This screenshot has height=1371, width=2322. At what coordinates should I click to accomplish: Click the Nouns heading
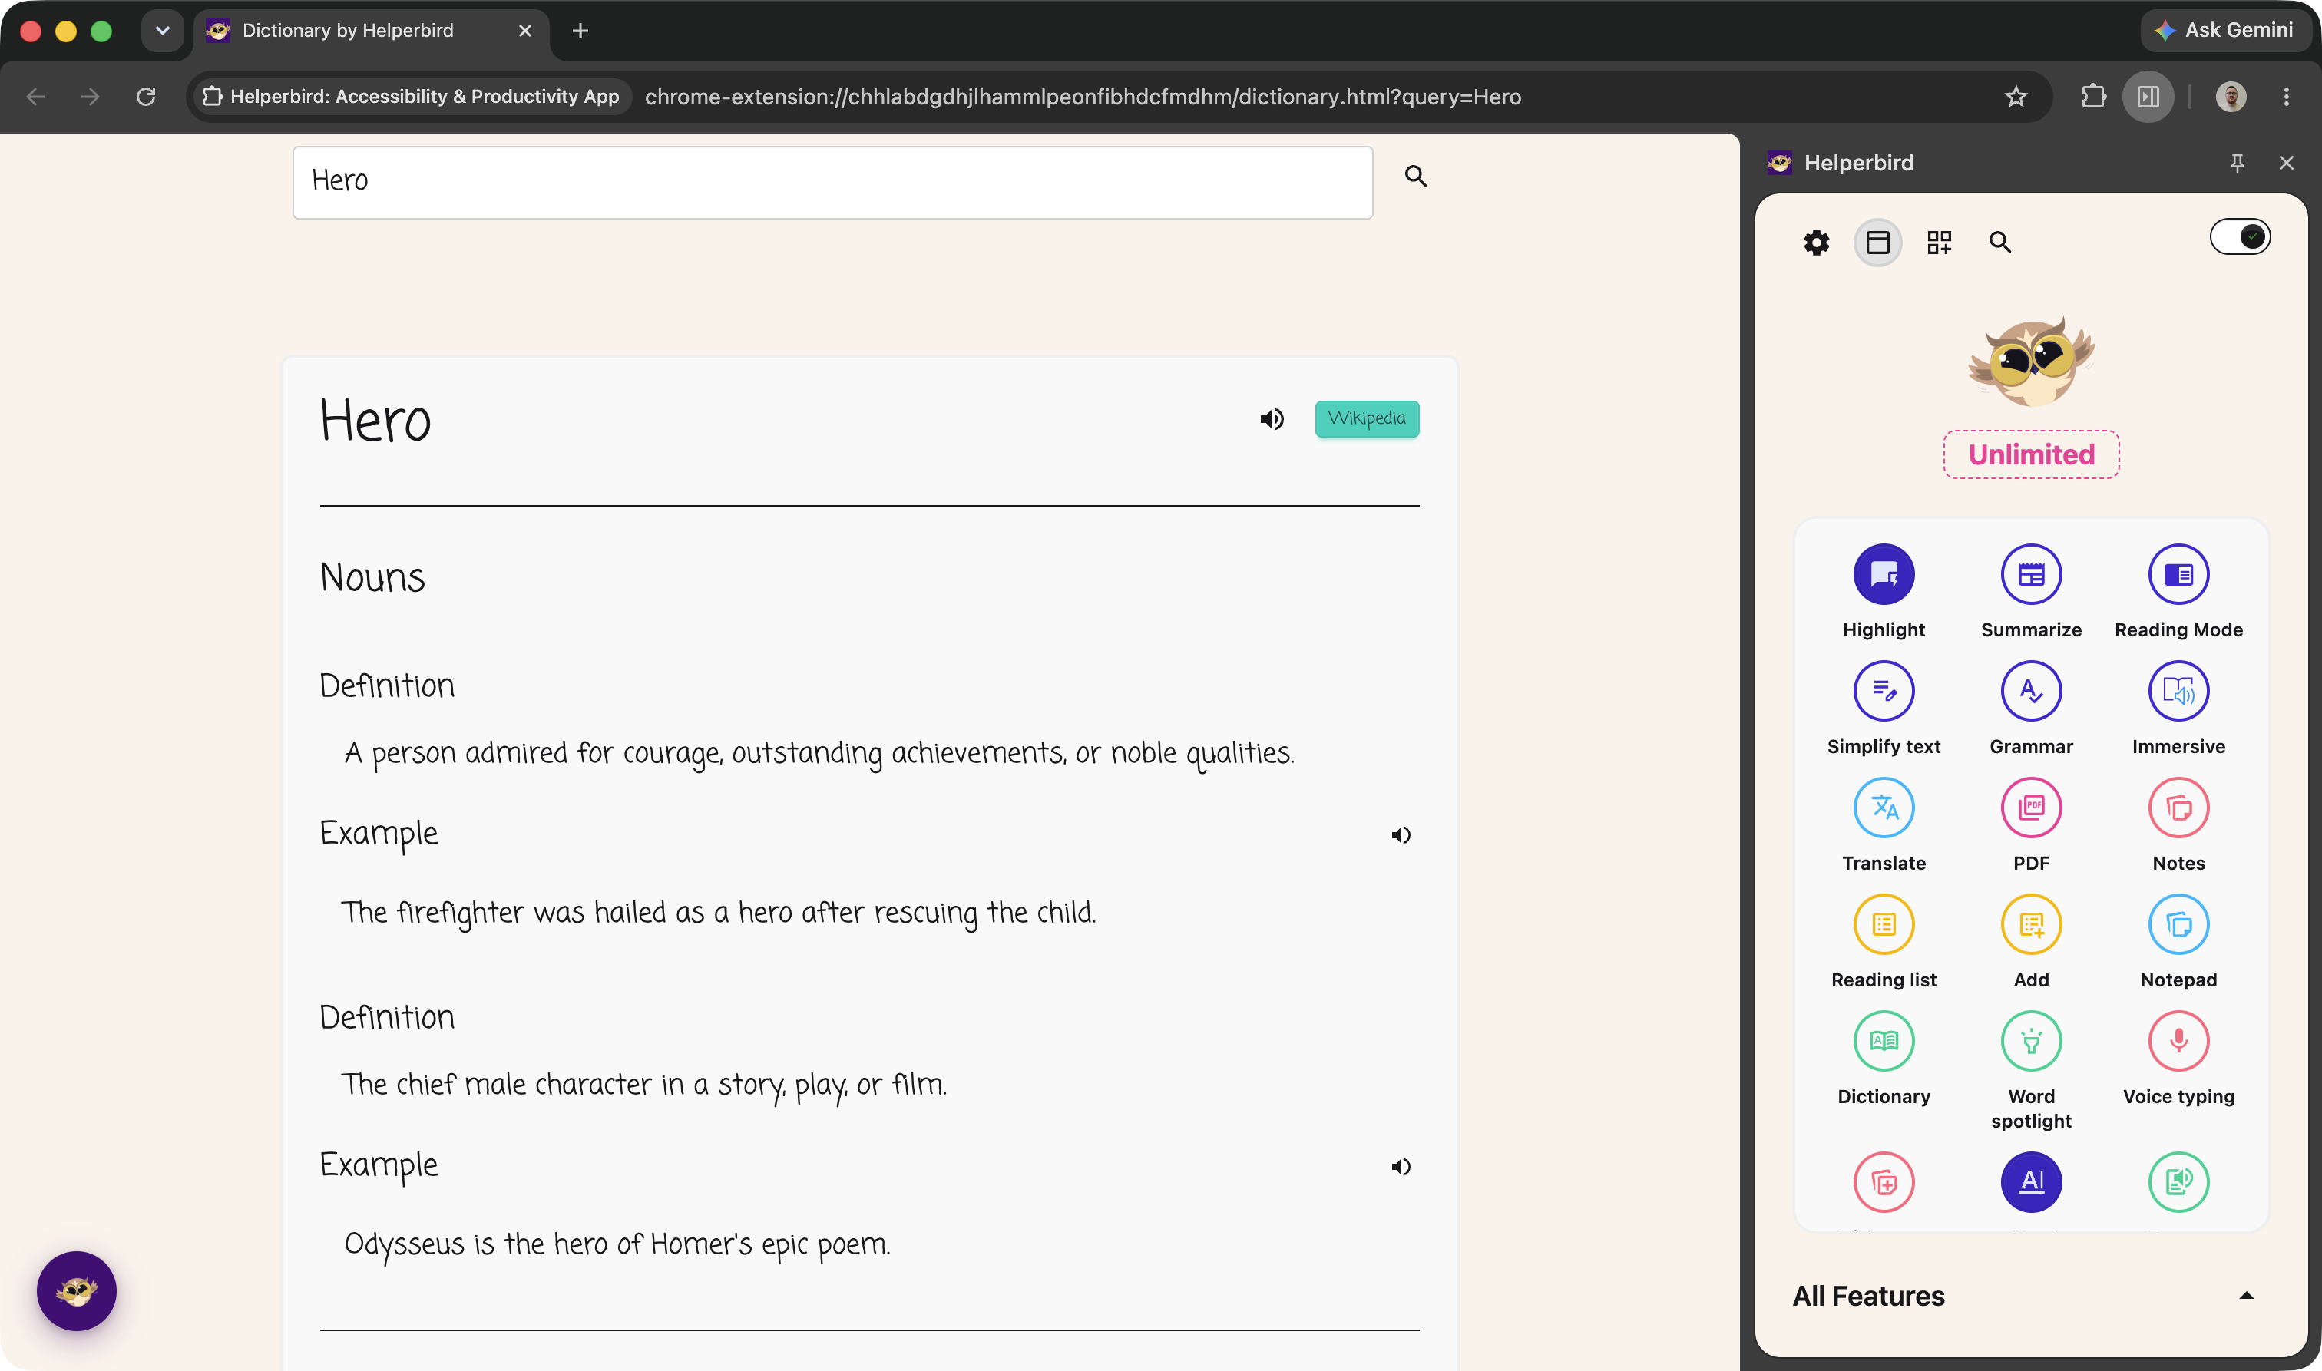point(372,577)
